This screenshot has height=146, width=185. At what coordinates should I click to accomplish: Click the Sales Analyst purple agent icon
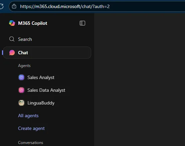[x=21, y=77]
